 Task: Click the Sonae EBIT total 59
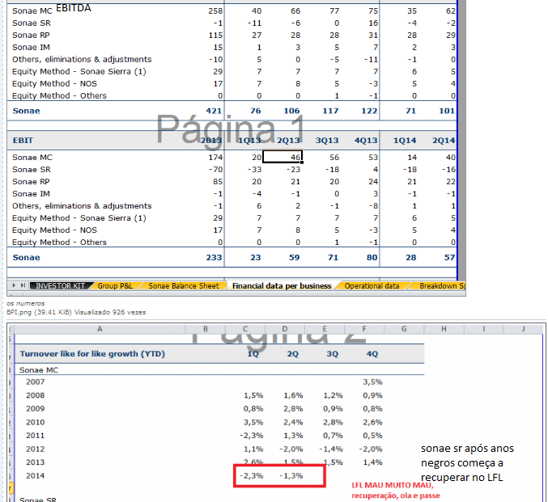click(x=295, y=258)
